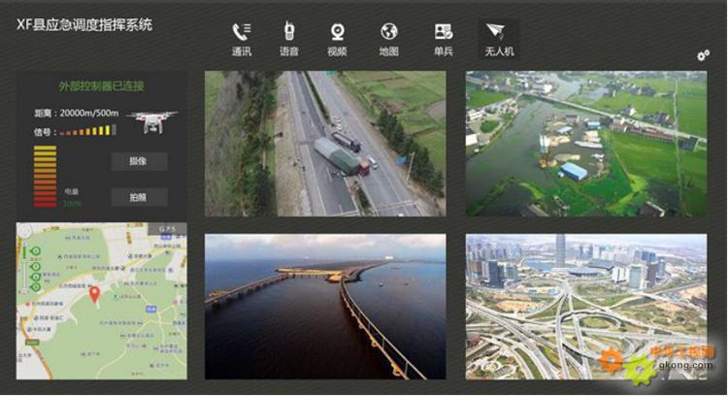The image size is (728, 396).
Task: Open the 地图 map globe module
Action: (x=388, y=38)
